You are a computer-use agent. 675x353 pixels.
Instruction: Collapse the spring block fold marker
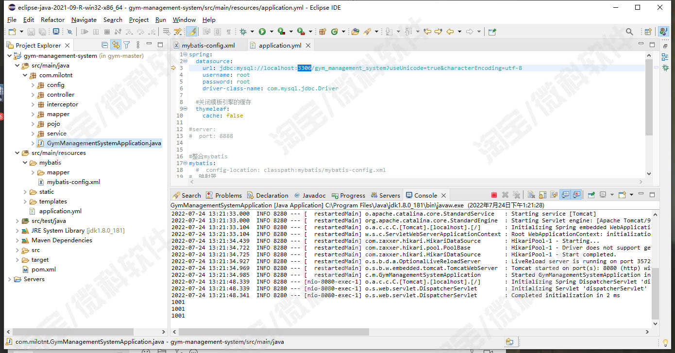point(185,54)
